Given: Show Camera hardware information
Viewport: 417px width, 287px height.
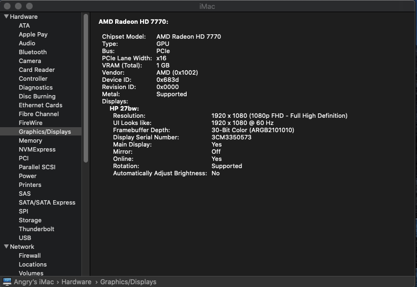Looking at the screenshot, I should pos(30,61).
